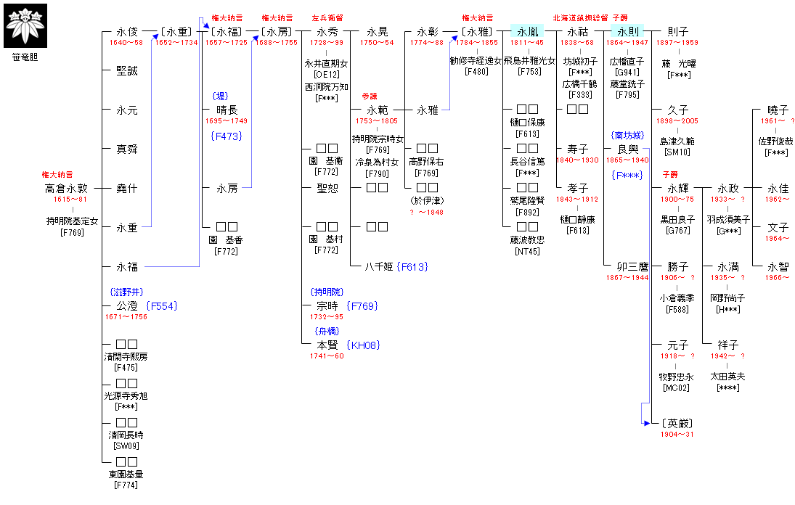
Task: Select the name 晴長
Action: click(227, 110)
